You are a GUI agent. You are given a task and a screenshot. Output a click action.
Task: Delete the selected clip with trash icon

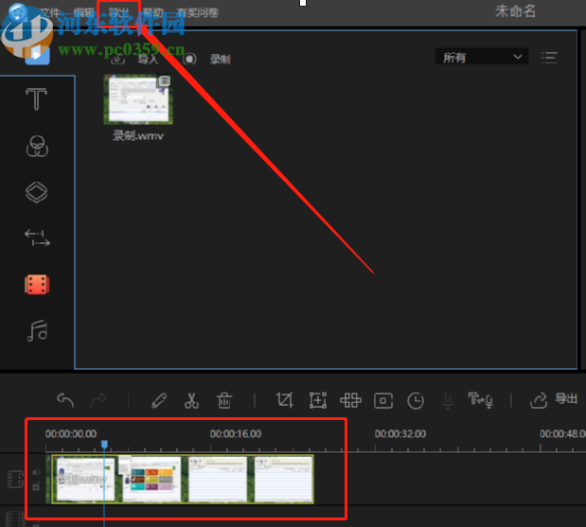tap(224, 400)
